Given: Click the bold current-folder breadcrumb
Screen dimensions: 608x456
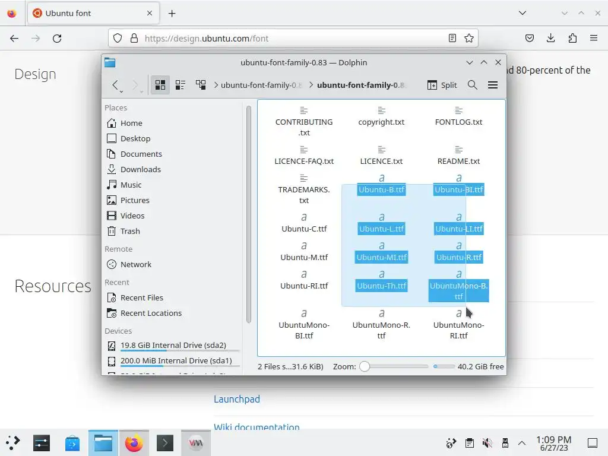Looking at the screenshot, I should (x=360, y=85).
